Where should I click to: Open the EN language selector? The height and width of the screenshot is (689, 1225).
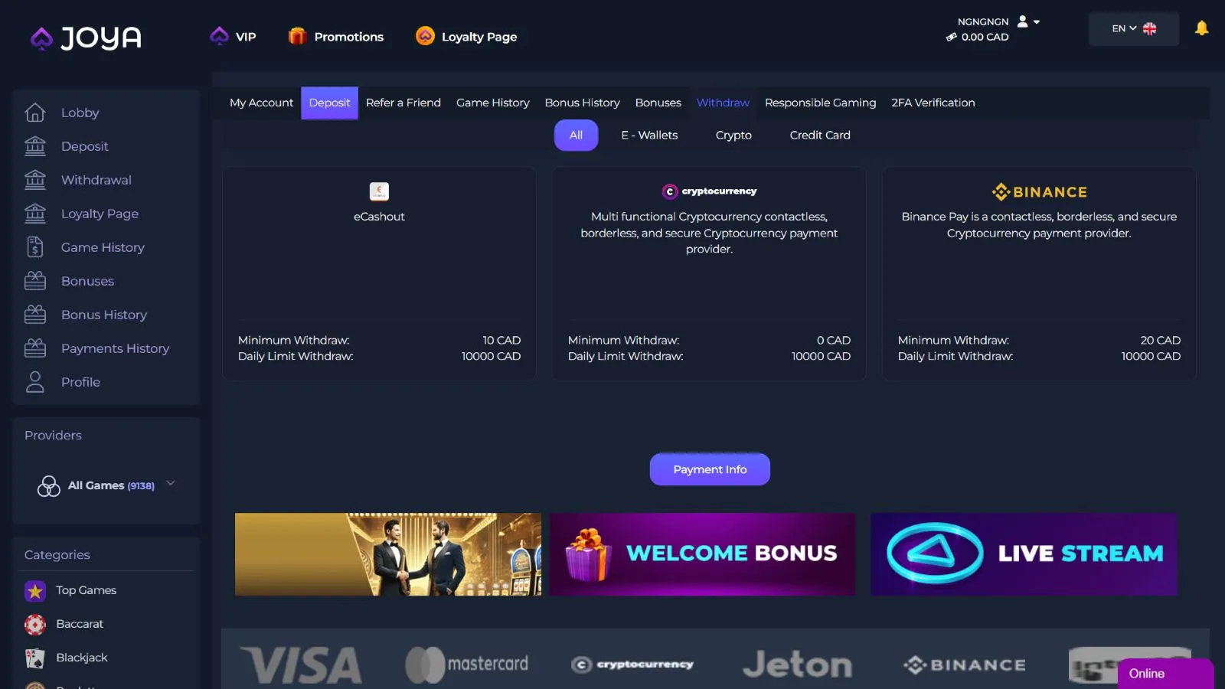1134,29
